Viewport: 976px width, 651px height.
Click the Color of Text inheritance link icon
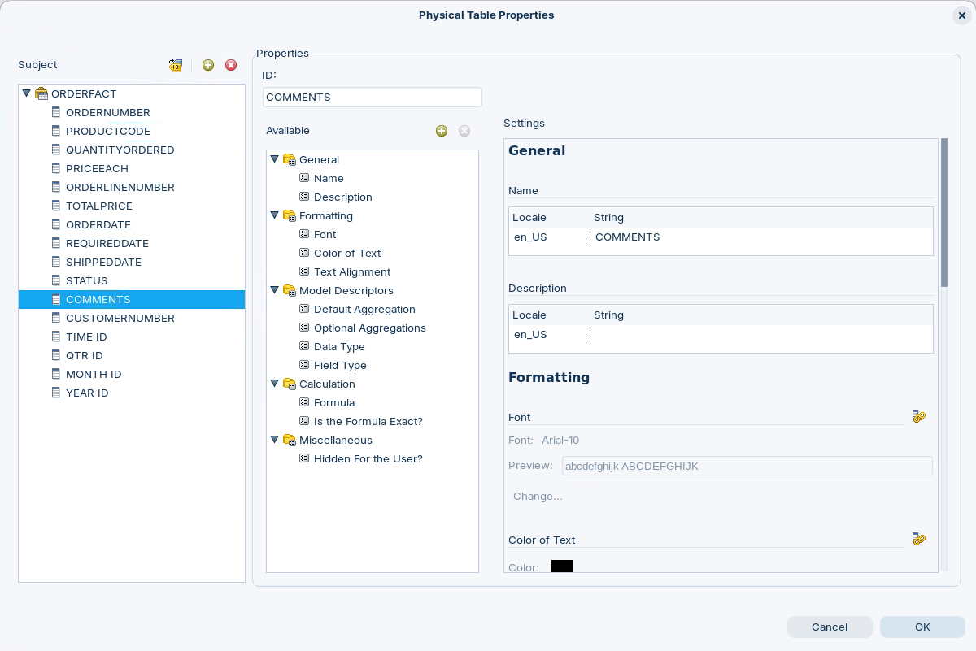(919, 540)
